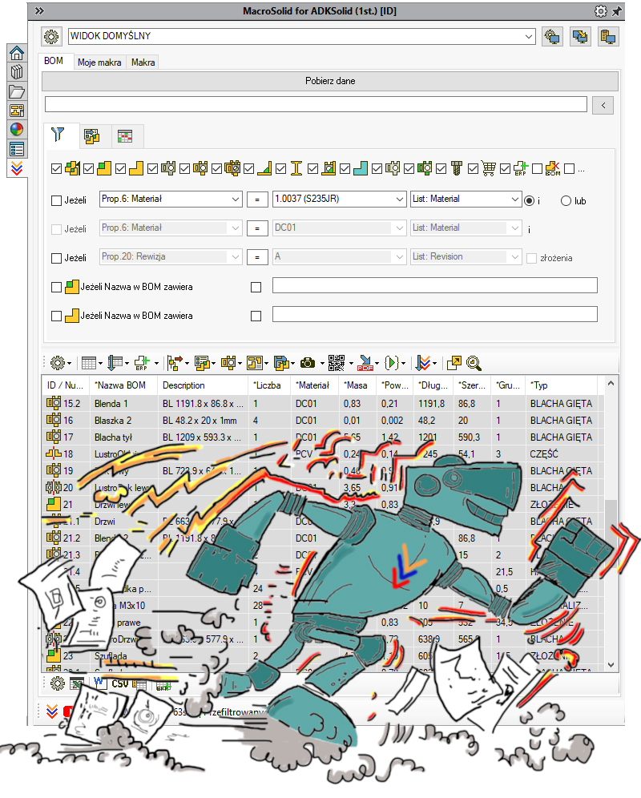
Task: Open the color wheel appearance side tab
Action: pyautogui.click(x=17, y=129)
